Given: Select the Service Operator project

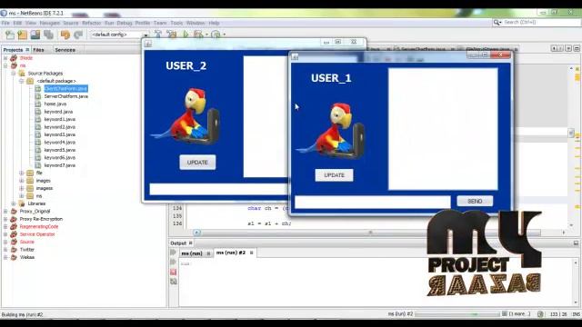Looking at the screenshot, I should pos(37,234).
